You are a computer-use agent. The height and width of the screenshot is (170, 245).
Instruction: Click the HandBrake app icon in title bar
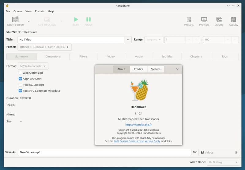click(7, 6)
